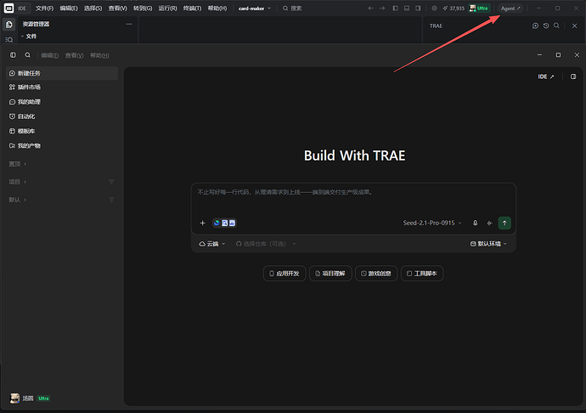Screen dimensions: 586x413
Task: Open the explorer files icon in IDE activity bar
Action: click(x=9, y=25)
